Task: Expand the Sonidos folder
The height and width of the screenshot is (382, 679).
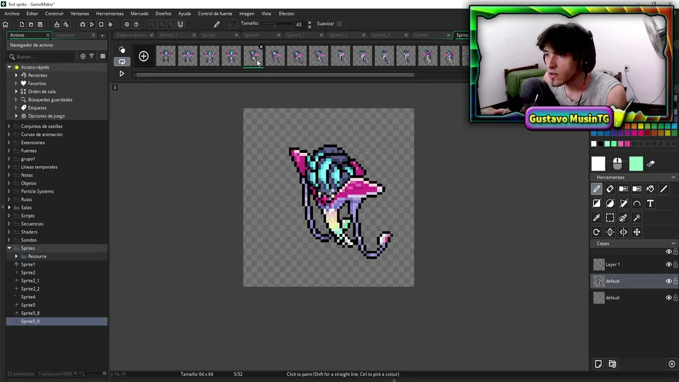Action: click(x=9, y=240)
